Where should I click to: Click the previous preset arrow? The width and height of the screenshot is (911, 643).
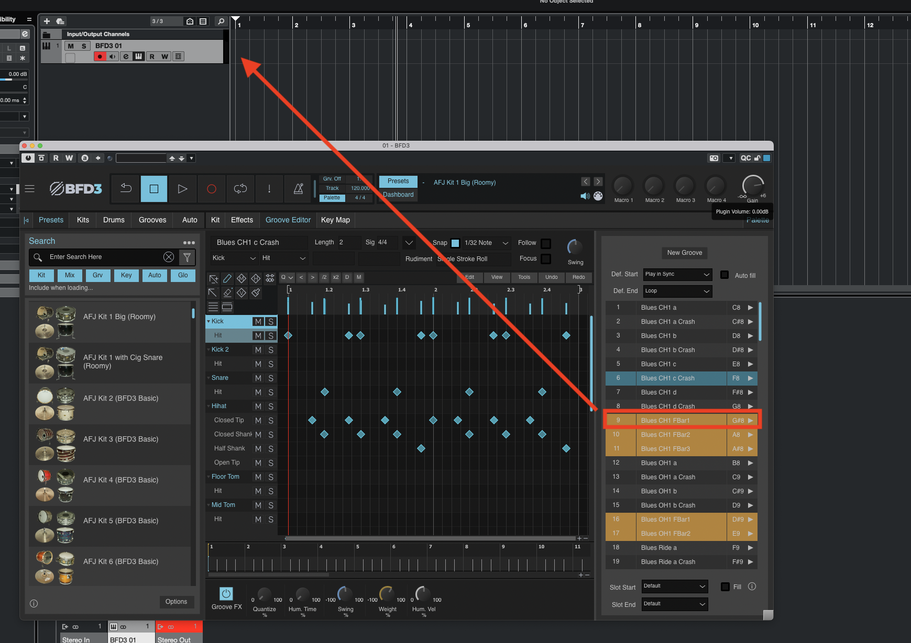(586, 182)
